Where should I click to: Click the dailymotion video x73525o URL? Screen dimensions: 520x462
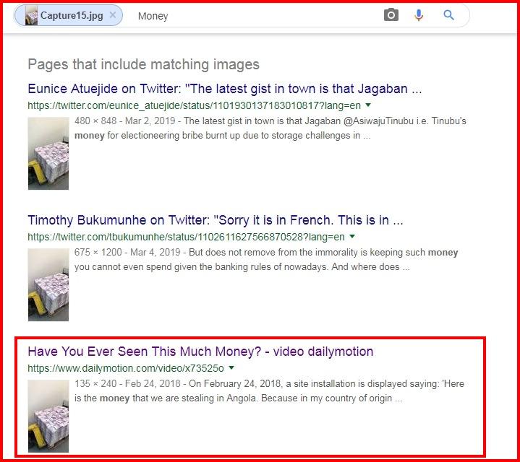(x=126, y=368)
